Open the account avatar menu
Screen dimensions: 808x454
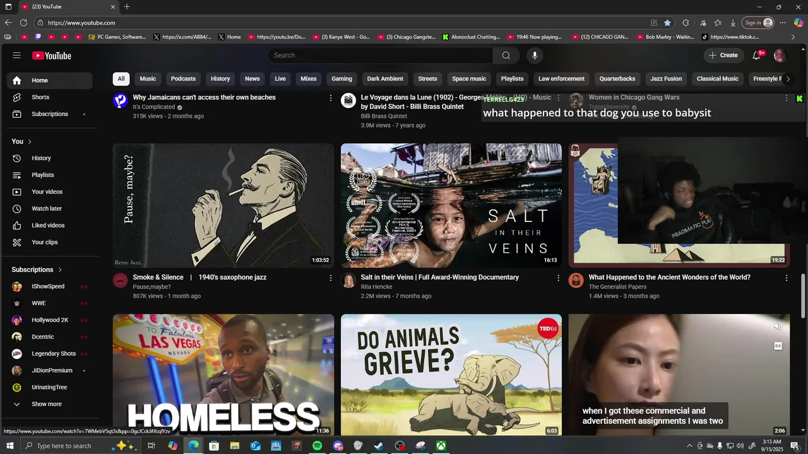[x=780, y=55]
